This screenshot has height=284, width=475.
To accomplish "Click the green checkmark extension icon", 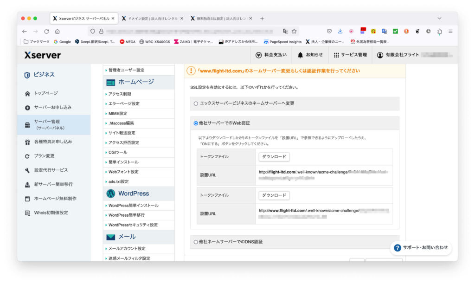I will pyautogui.click(x=395, y=31).
